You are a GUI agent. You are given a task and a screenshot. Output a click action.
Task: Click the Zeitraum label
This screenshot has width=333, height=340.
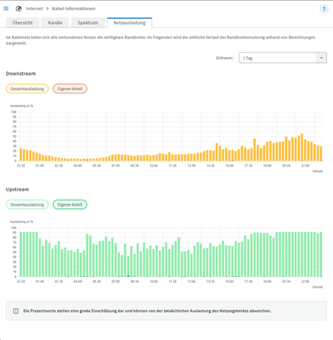(224, 58)
